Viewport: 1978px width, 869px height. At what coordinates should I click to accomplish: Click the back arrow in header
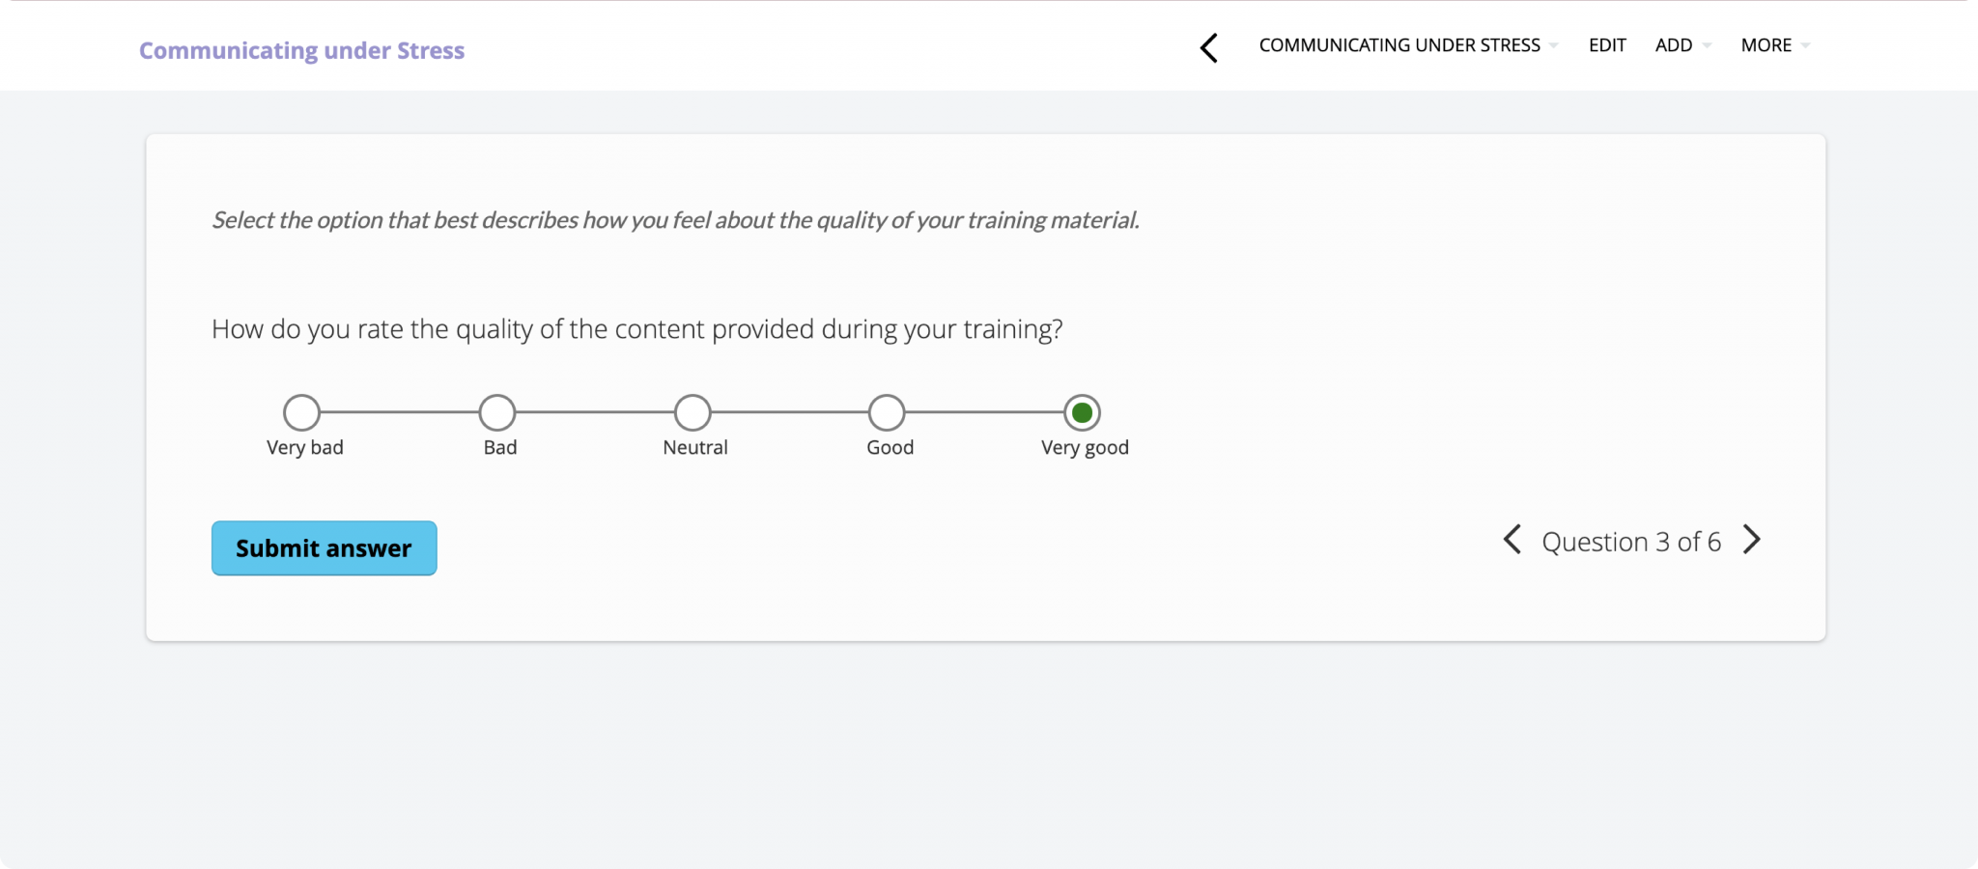pos(1208,47)
